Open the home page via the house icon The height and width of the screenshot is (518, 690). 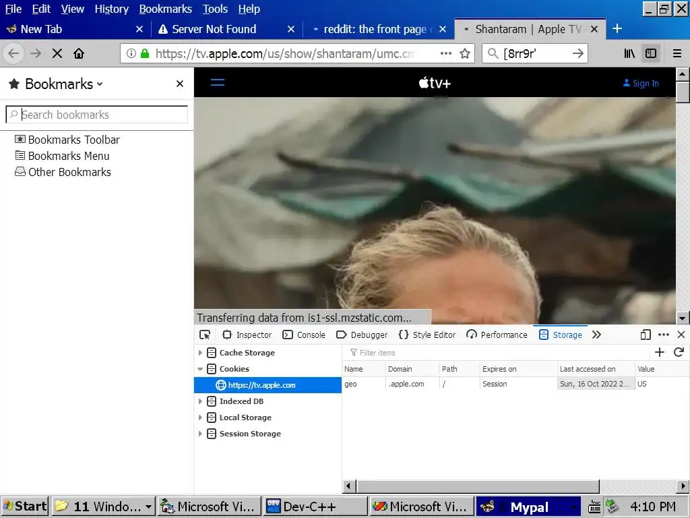pyautogui.click(x=79, y=53)
